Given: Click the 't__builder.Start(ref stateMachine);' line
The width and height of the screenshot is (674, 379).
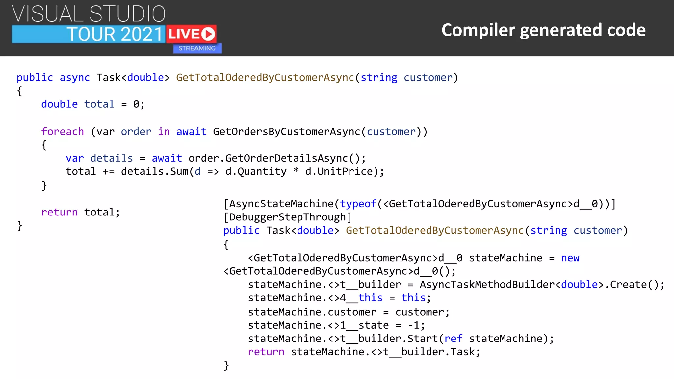Looking at the screenshot, I should pos(401,339).
